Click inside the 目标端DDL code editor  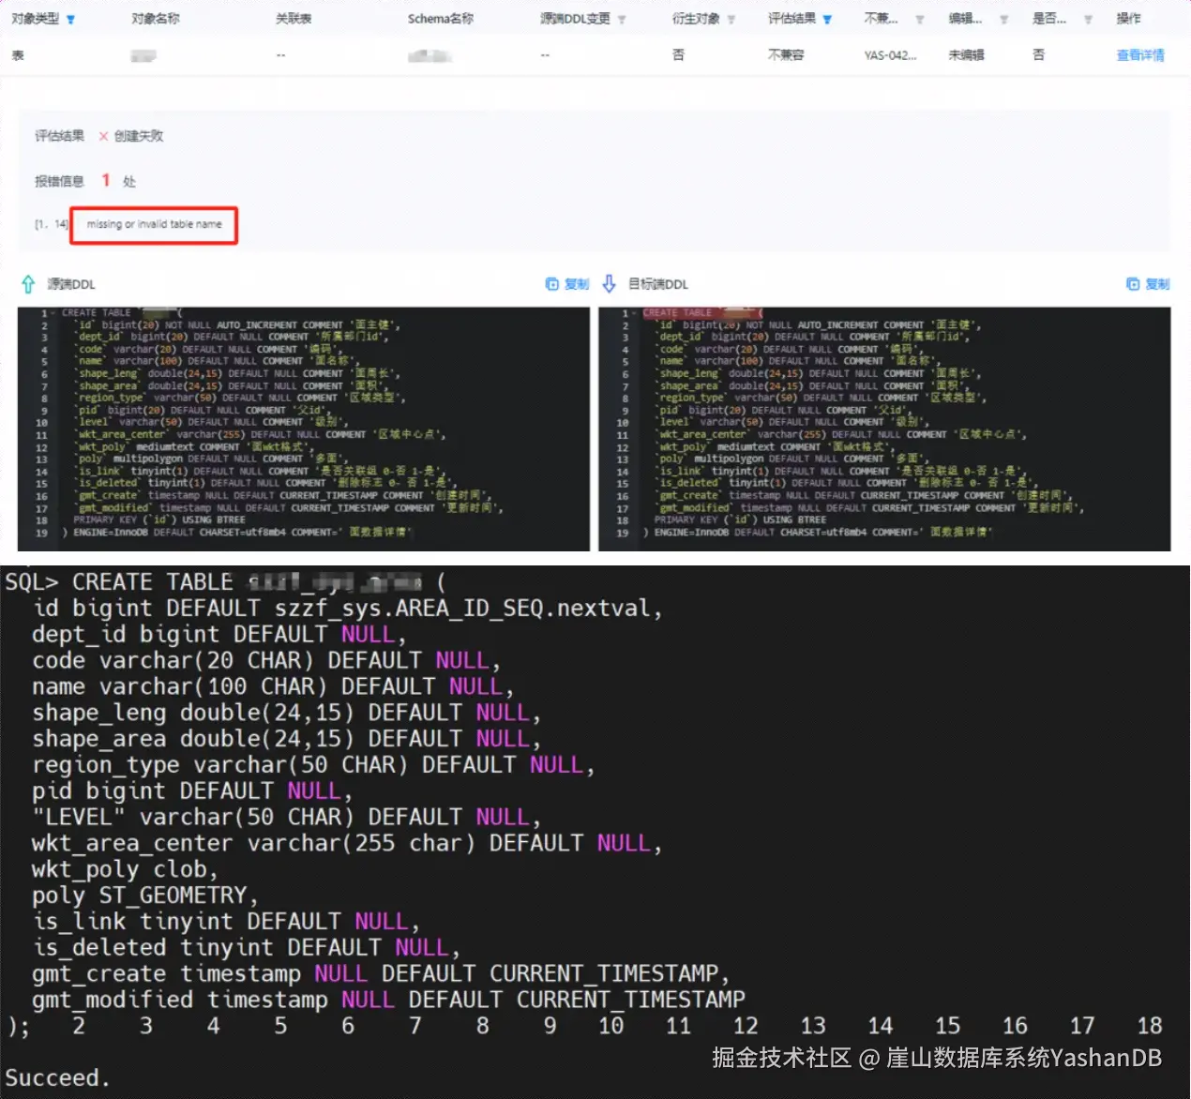pyautogui.click(x=884, y=429)
